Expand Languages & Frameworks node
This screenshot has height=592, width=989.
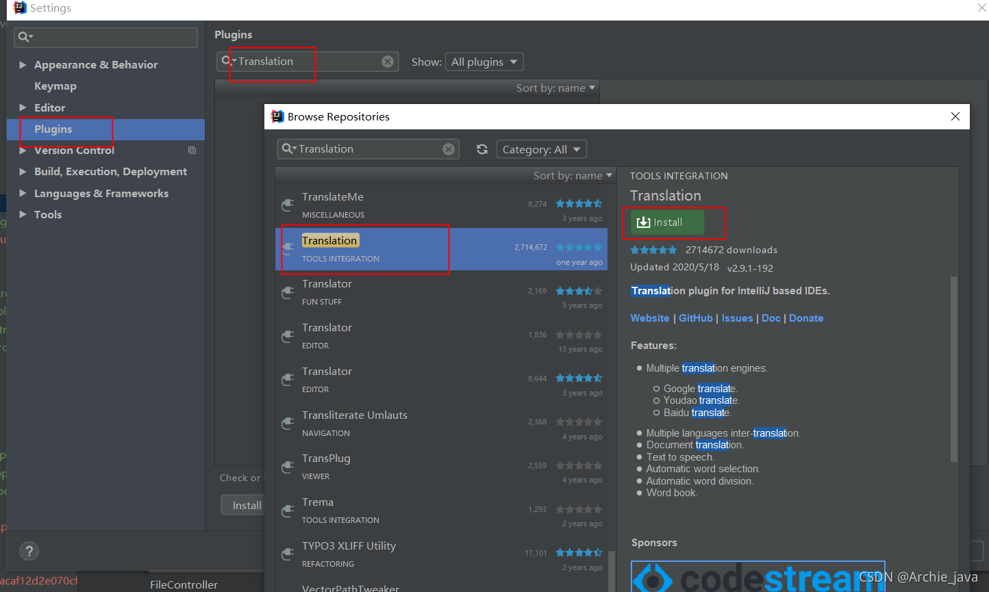point(23,194)
